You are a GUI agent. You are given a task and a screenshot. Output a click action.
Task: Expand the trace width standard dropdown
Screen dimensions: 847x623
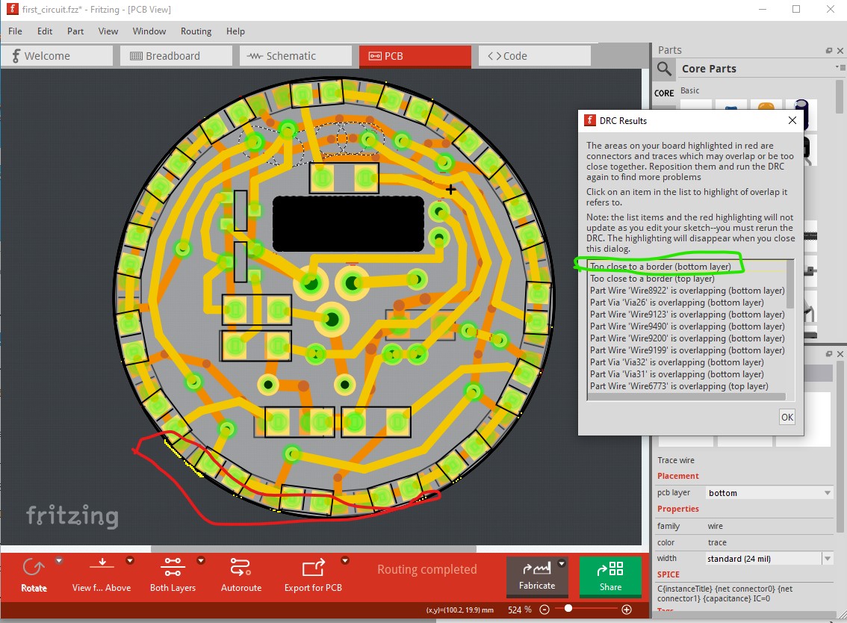769,559
